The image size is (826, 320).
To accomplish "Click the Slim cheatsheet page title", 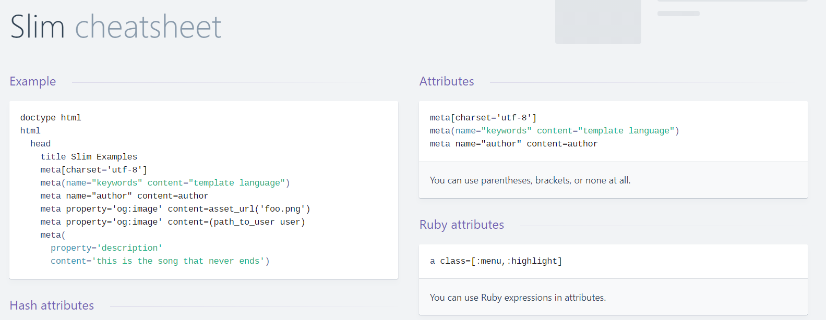I will [116, 27].
